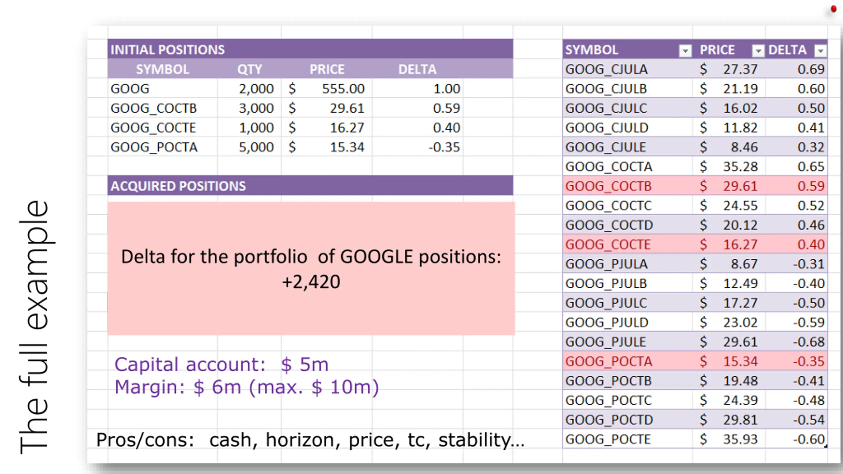Select the Capital account $ 5m text
This screenshot has height=474, width=843.
[221, 364]
